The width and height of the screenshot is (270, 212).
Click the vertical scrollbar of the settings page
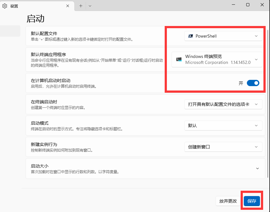click(267, 104)
